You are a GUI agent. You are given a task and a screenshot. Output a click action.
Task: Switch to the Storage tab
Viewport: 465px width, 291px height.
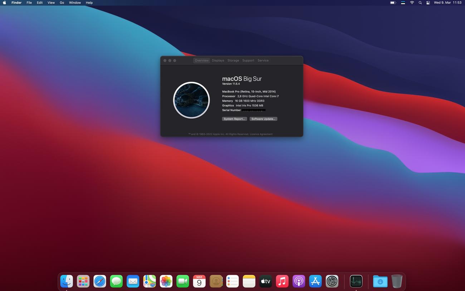pyautogui.click(x=233, y=60)
